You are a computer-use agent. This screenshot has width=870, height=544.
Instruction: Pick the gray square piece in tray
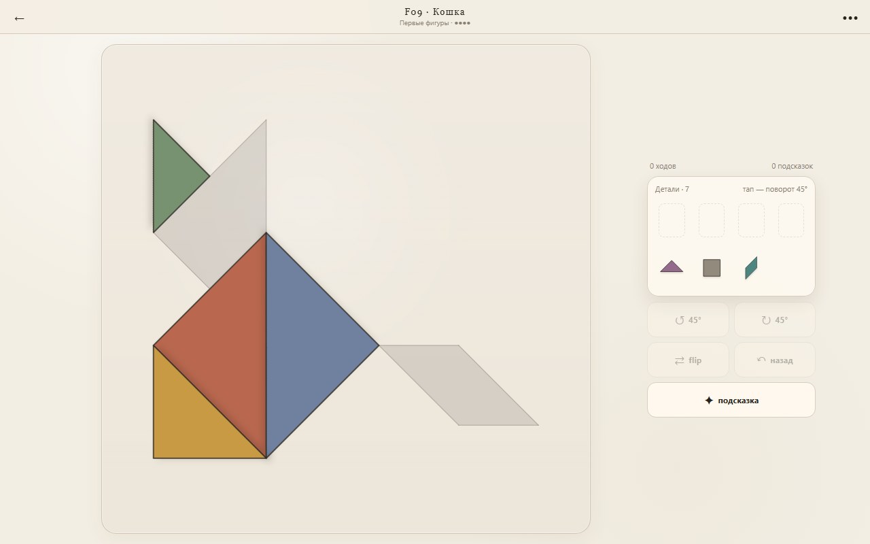coord(712,268)
